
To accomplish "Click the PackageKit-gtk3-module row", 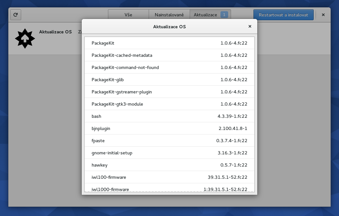I will click(169, 104).
